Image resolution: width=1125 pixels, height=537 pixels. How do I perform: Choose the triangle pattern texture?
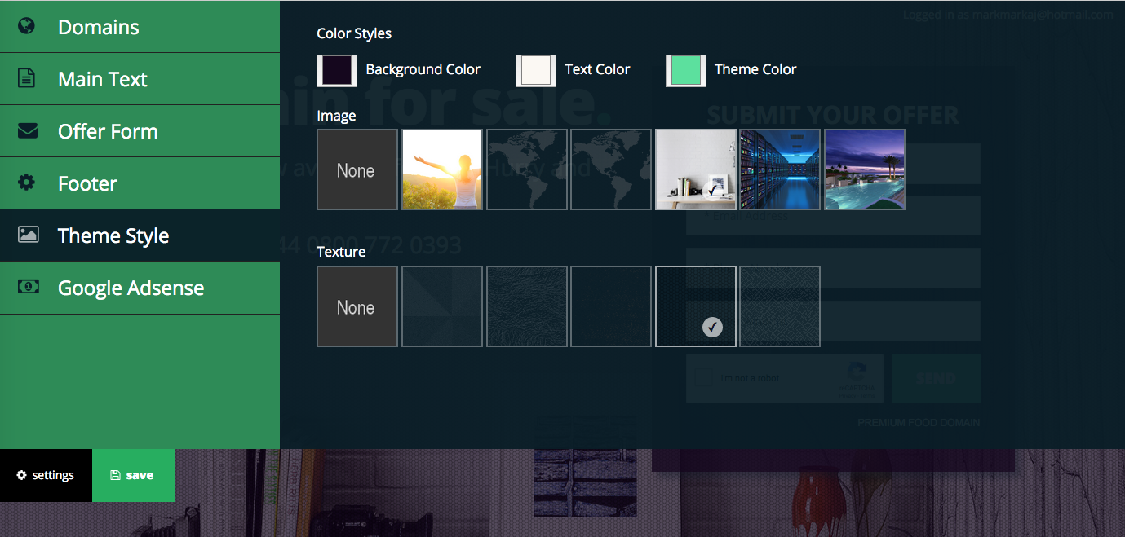[x=442, y=306]
